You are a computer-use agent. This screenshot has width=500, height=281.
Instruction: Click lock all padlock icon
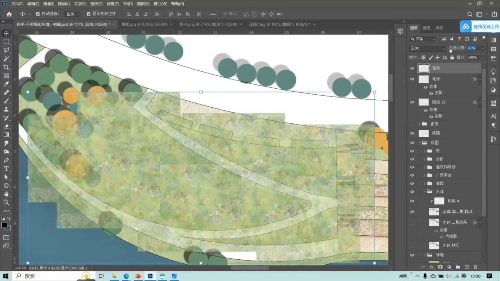tap(452, 58)
